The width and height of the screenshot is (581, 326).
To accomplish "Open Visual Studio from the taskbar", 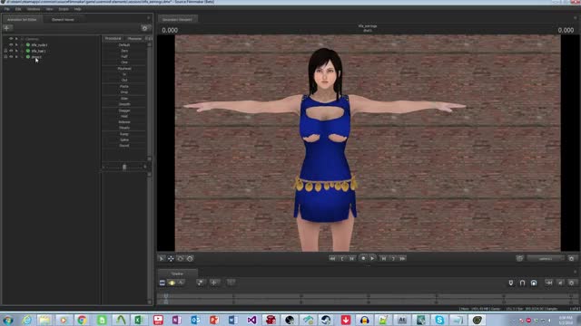I will pos(251,320).
